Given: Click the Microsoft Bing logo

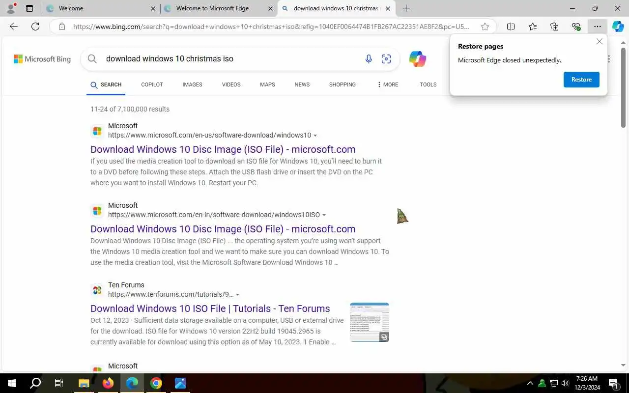Looking at the screenshot, I should pyautogui.click(x=42, y=59).
